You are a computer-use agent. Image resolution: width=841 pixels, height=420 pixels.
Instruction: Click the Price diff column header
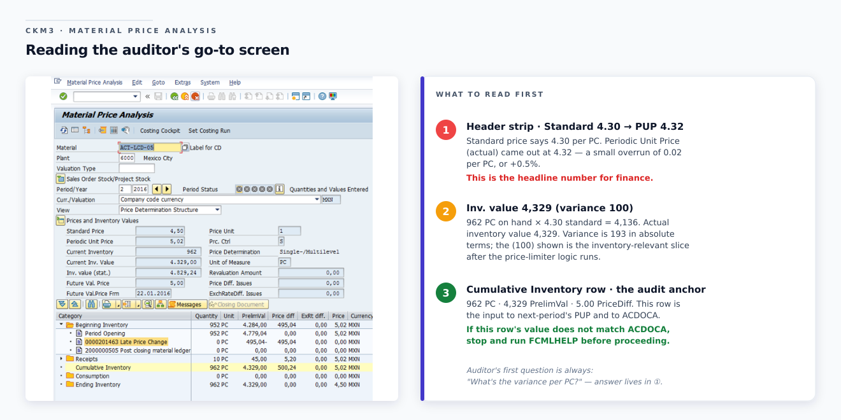[x=283, y=316]
